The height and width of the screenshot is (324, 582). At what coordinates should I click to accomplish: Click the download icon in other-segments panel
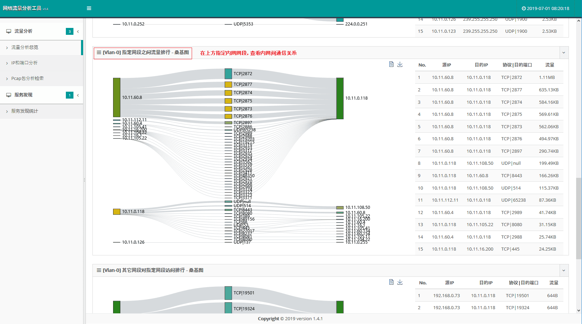click(400, 282)
